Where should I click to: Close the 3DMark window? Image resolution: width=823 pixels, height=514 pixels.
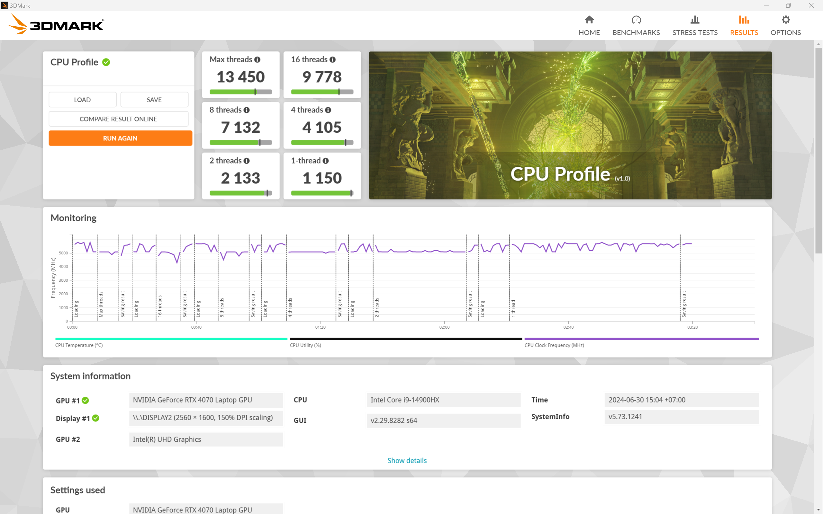(x=811, y=5)
